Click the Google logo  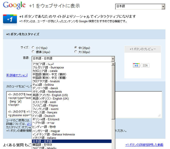coord(14,5)
